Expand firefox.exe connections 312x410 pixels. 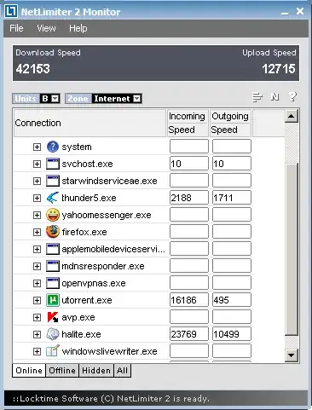click(37, 232)
